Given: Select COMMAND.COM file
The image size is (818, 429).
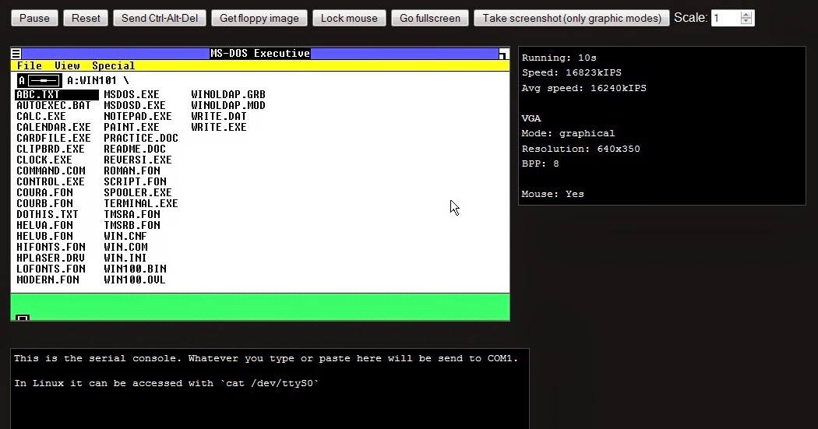Looking at the screenshot, I should pos(50,171).
